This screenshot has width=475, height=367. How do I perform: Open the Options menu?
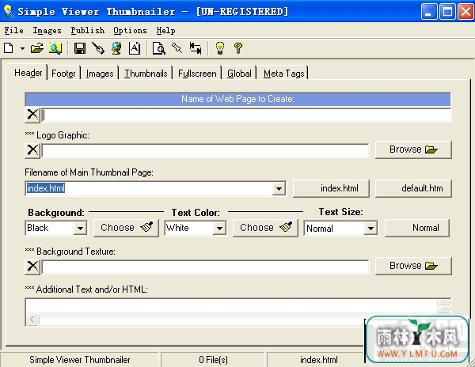point(130,30)
